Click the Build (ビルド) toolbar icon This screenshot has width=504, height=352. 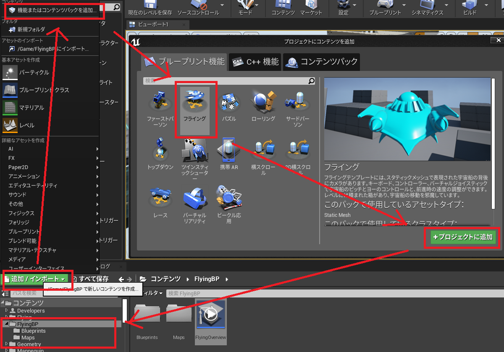click(x=469, y=4)
